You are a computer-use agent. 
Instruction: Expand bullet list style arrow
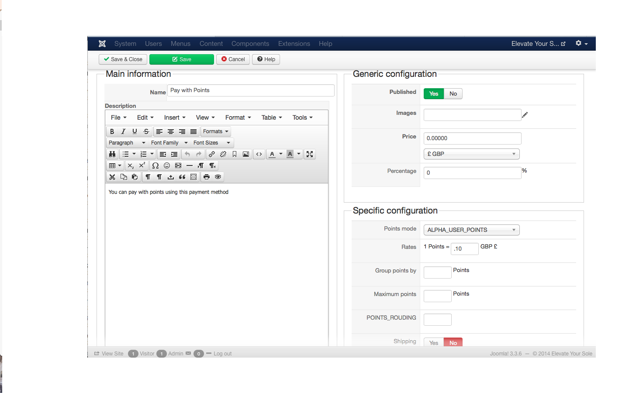coord(134,154)
